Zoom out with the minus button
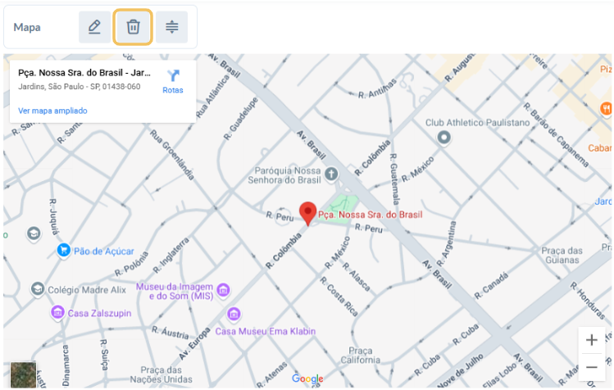Screen dimensions: 614x390 [x=591, y=367]
